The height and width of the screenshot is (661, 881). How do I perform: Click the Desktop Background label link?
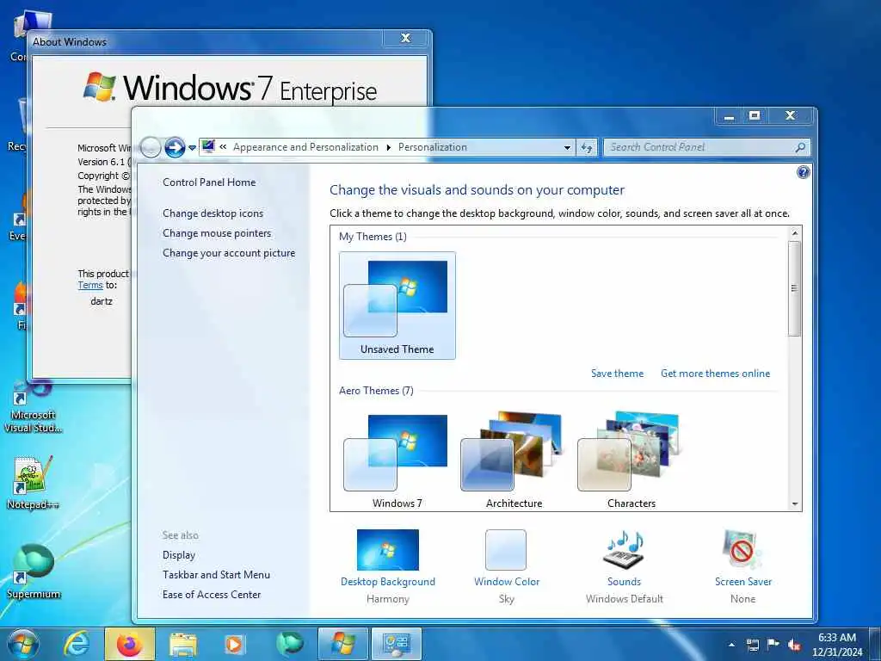pos(388,582)
